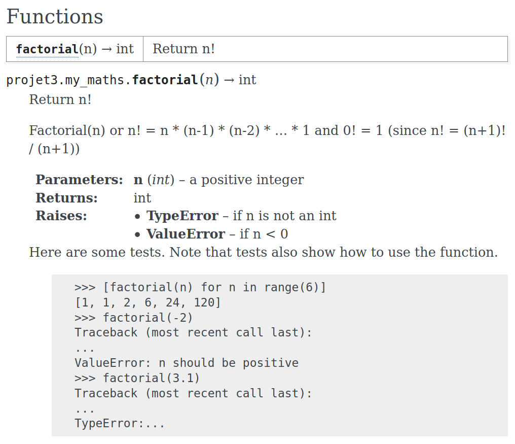Click the Parameters field label

(79, 180)
